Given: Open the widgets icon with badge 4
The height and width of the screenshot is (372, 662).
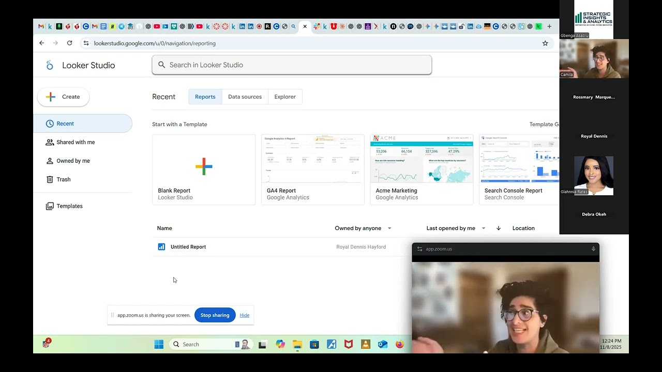Looking at the screenshot, I should tap(47, 344).
